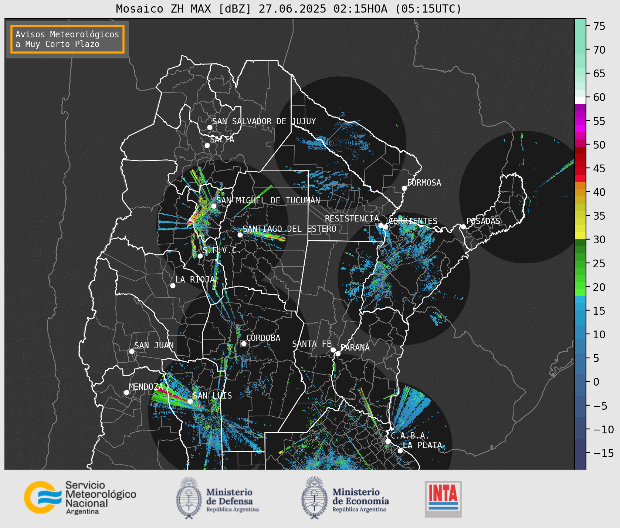
Task: Click the Ministerio de Economía logo
Action: 345,498
